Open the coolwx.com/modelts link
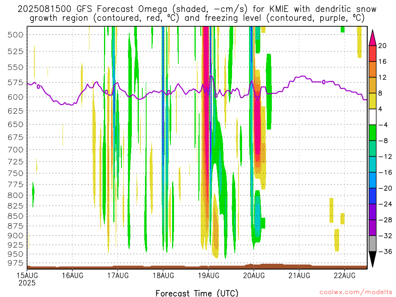The height and width of the screenshot is (297, 396). tap(356, 292)
